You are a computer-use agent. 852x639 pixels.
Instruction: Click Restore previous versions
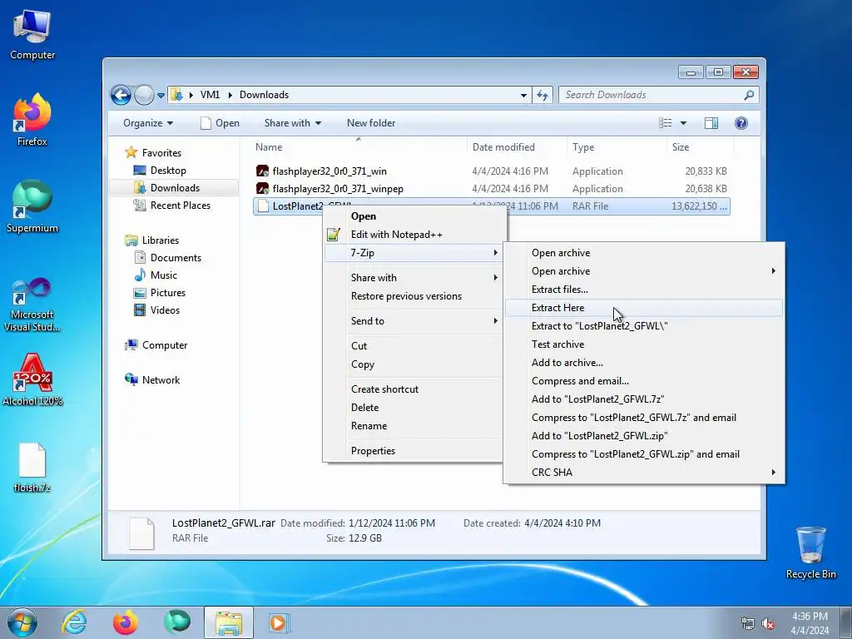[413, 296]
